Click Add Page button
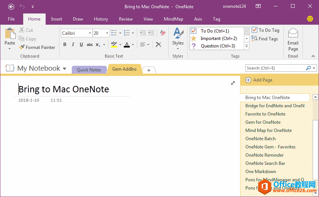This screenshot has width=319, height=197. click(x=259, y=80)
